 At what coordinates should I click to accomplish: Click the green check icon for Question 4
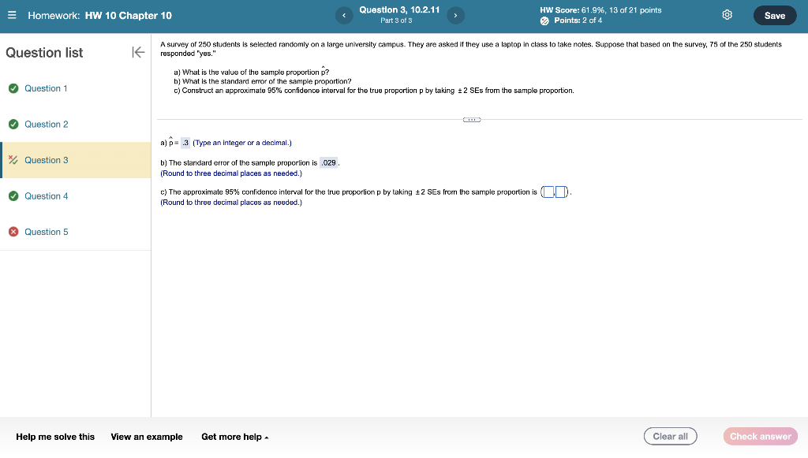(13, 196)
